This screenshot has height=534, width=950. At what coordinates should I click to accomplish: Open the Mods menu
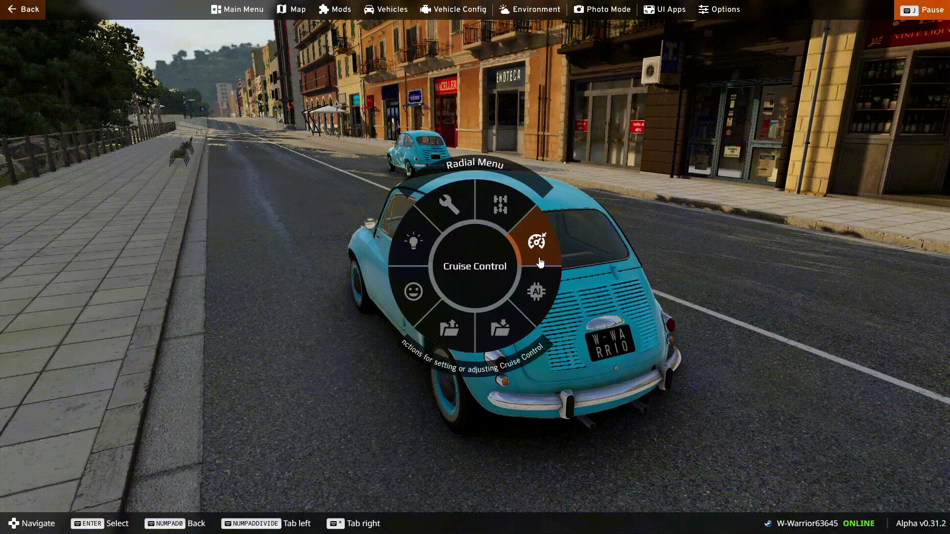335,9
